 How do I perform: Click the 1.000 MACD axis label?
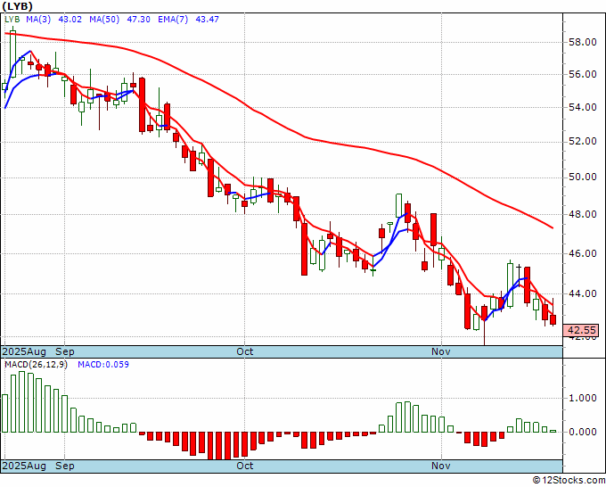pos(583,398)
